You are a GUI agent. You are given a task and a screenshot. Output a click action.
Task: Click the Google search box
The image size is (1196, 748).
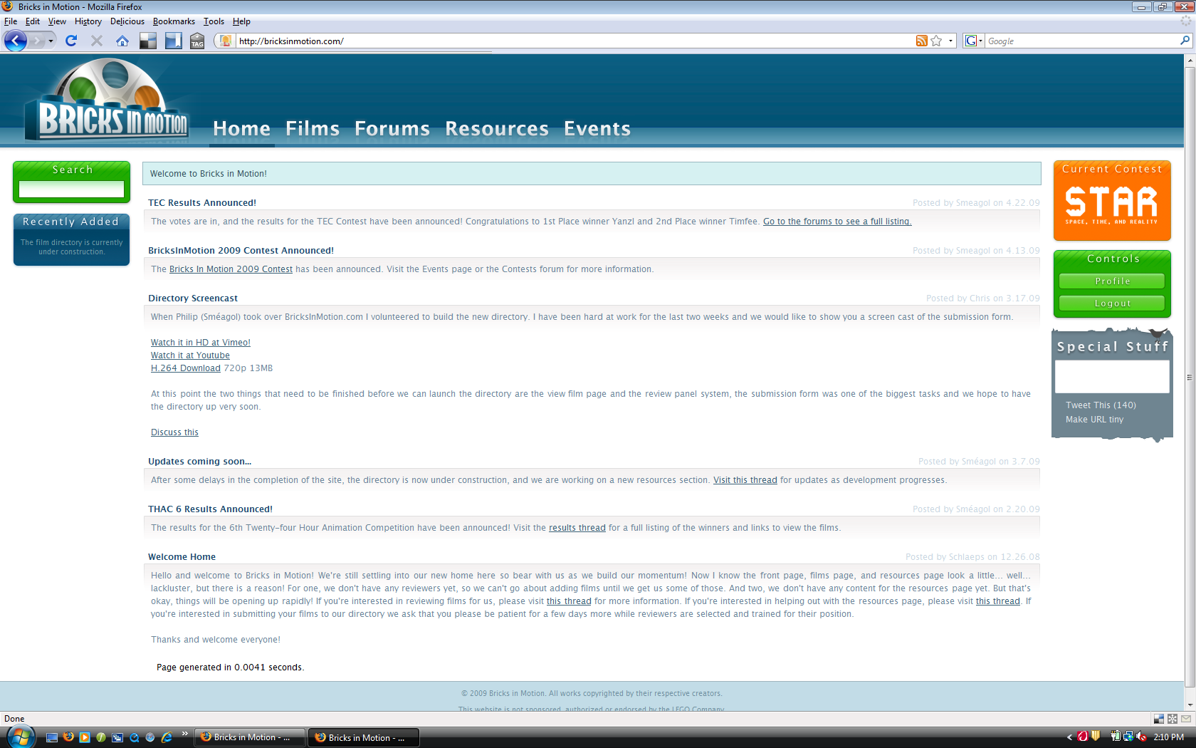pos(1081,41)
